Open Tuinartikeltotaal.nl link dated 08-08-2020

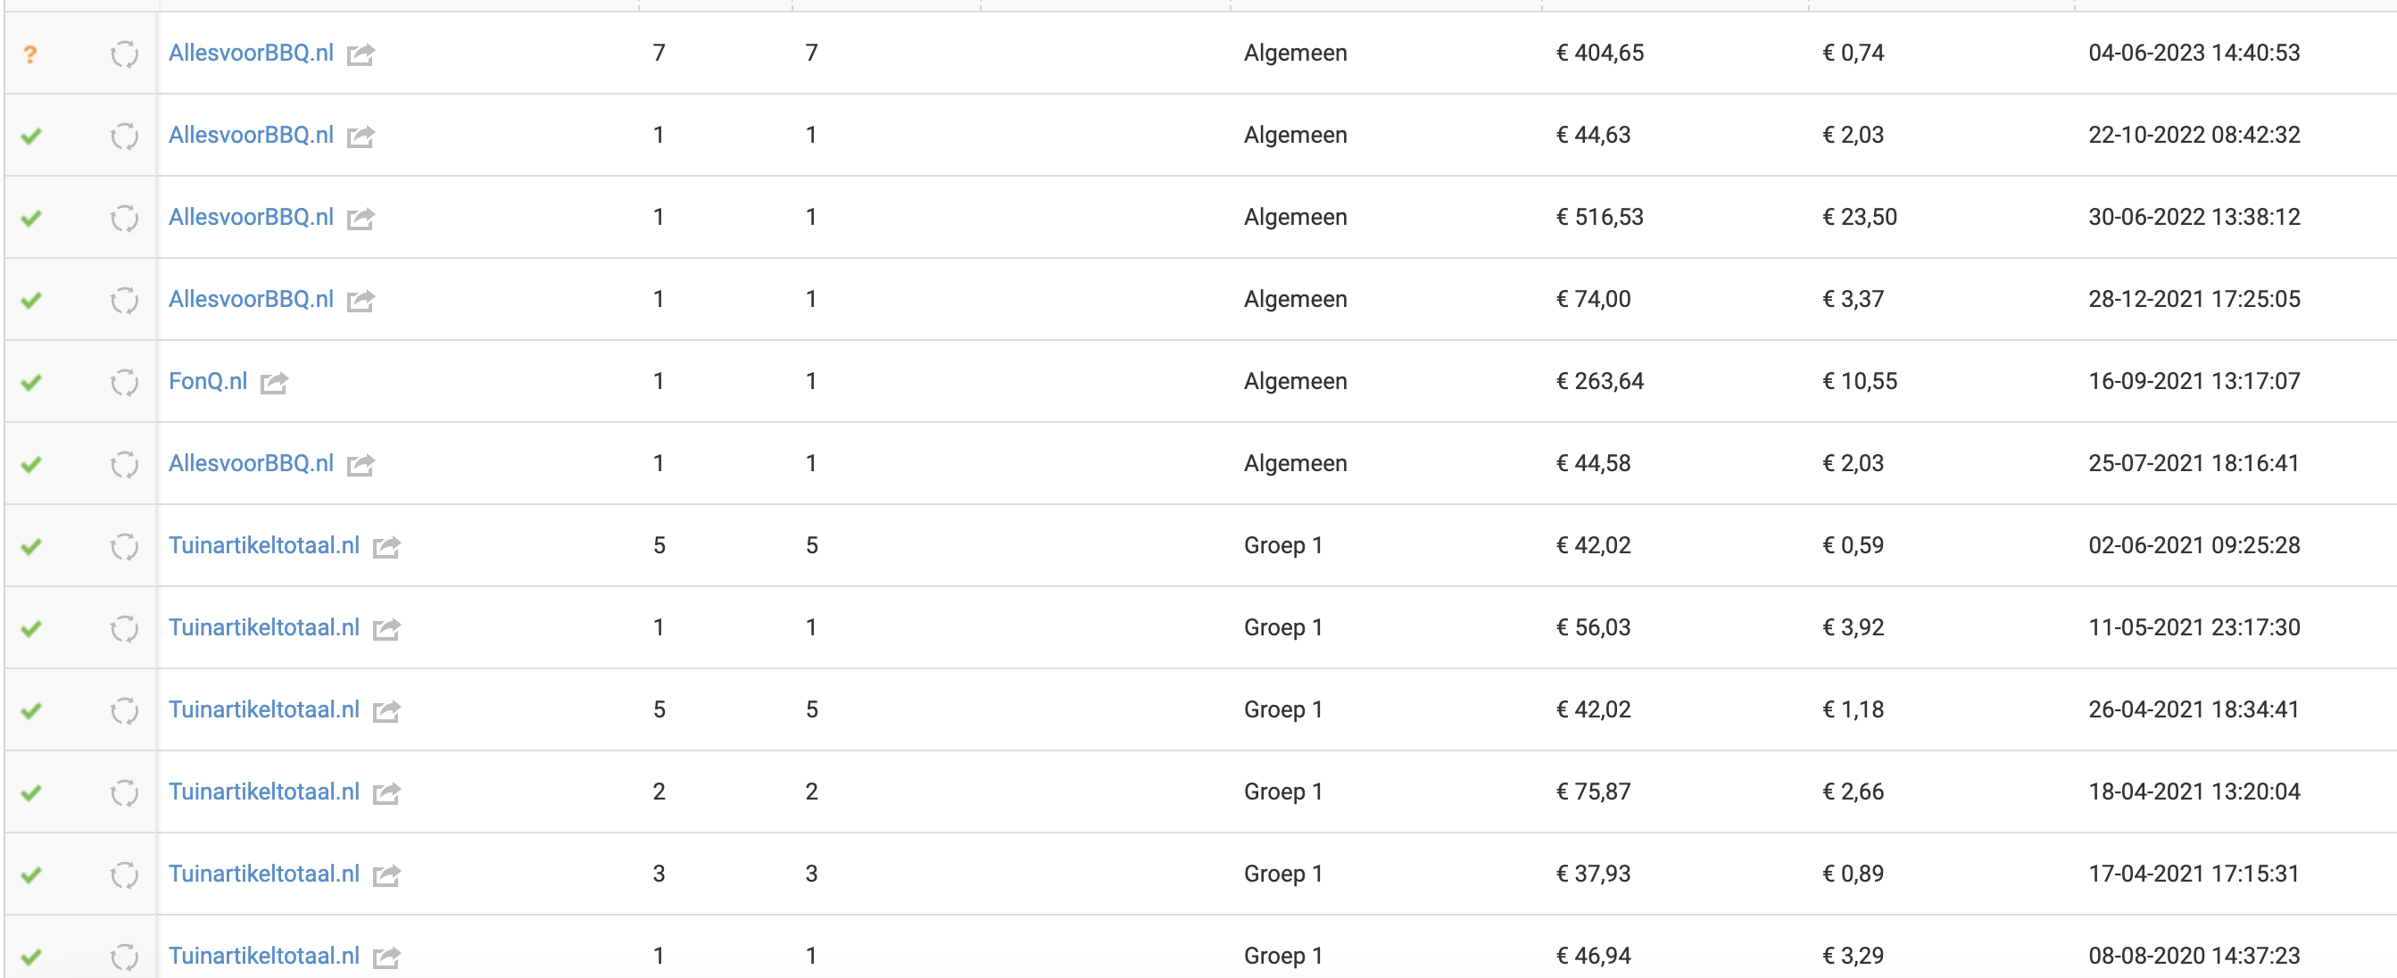coord(263,956)
